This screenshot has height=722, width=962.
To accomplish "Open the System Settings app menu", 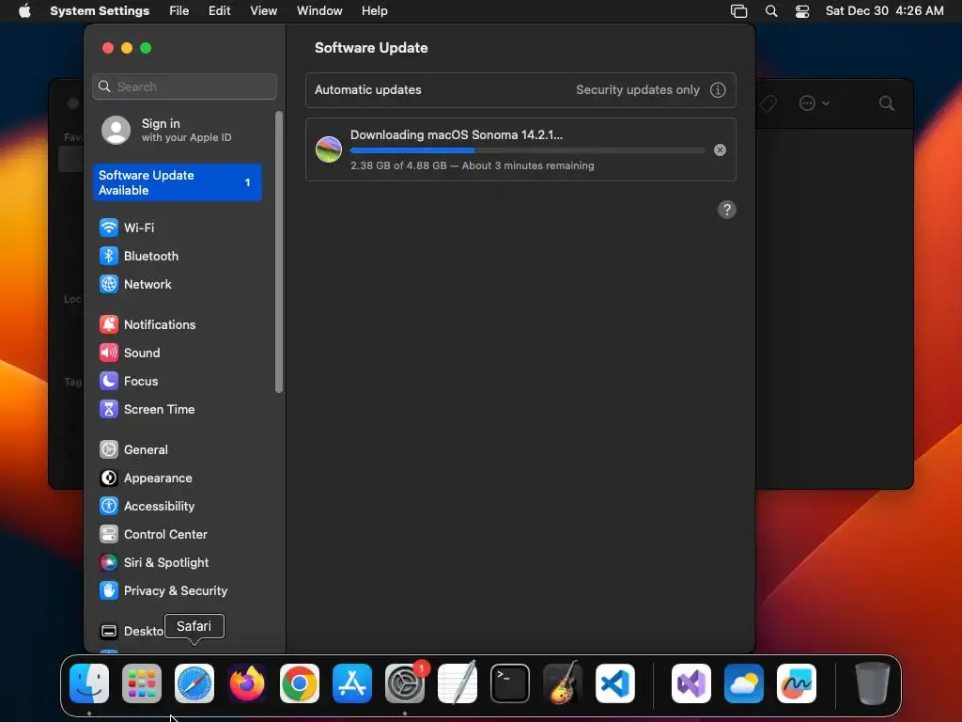I will [100, 11].
